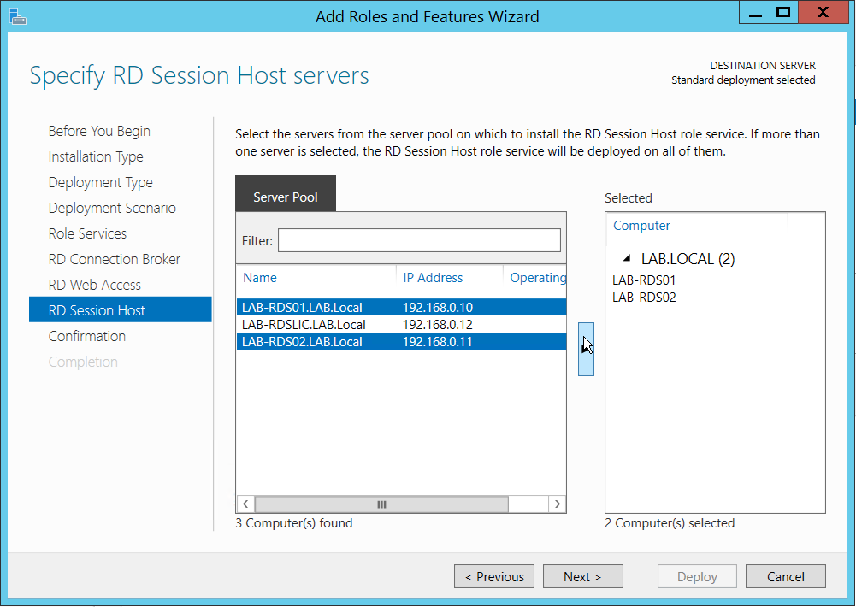Choose LAB-RDS02 in Selected list
Viewport: 856px width, 607px height.
(644, 298)
